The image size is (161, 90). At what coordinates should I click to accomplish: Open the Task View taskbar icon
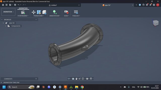38,87
